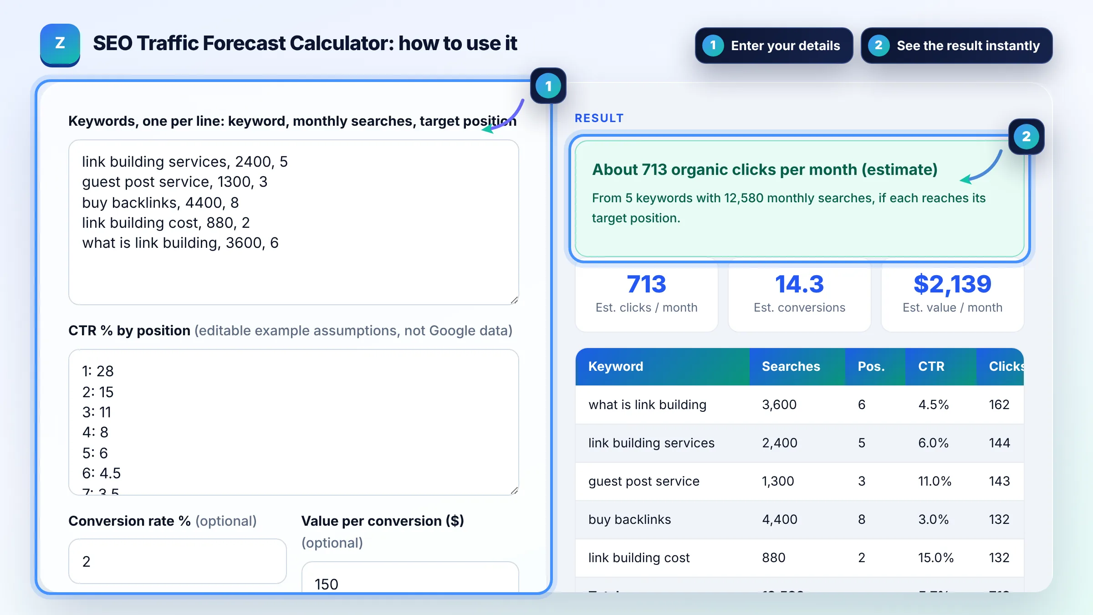The image size is (1093, 615).
Task: Click the keywords textarea
Action: point(294,222)
